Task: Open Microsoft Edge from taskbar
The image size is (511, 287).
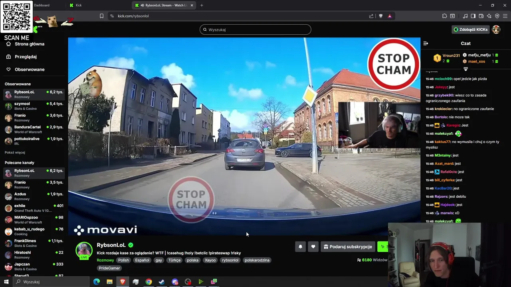Action: pos(96,282)
